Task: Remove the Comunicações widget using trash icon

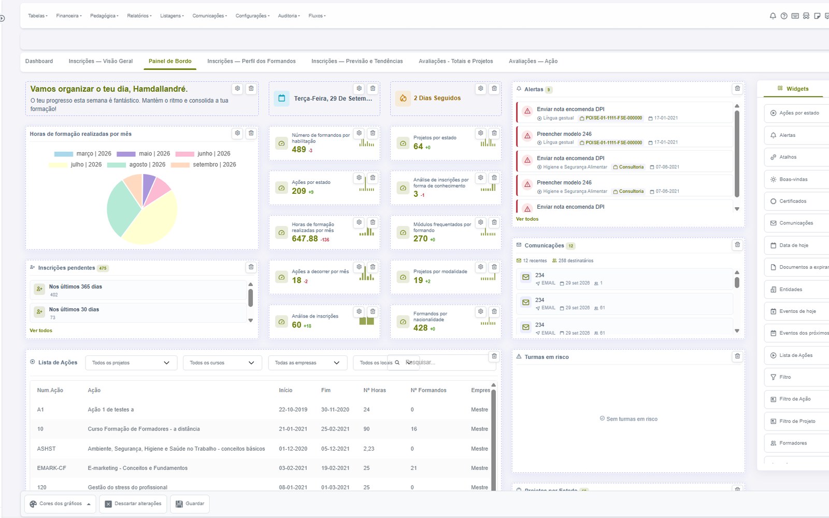Action: point(737,245)
